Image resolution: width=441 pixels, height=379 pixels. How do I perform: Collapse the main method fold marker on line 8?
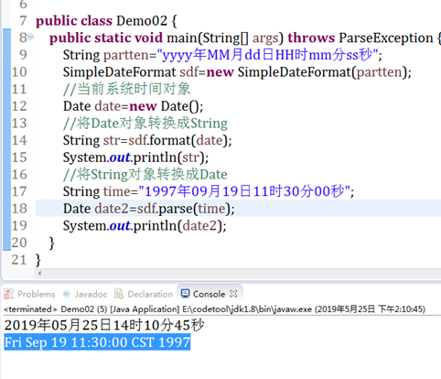30,37
